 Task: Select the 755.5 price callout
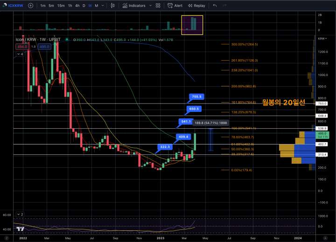click(x=196, y=97)
